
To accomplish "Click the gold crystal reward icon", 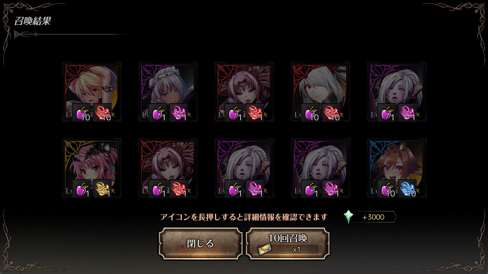I will point(102,188).
